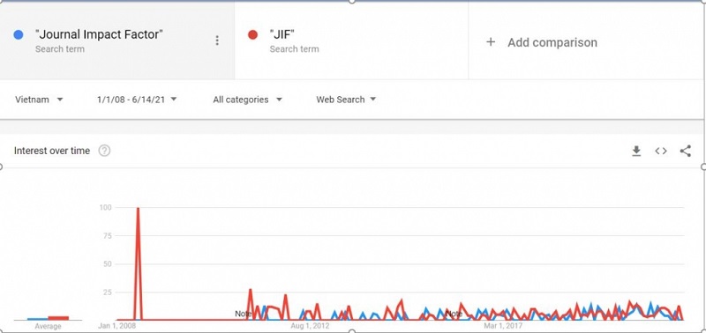Click the red JIF spike at 100

(x=138, y=208)
